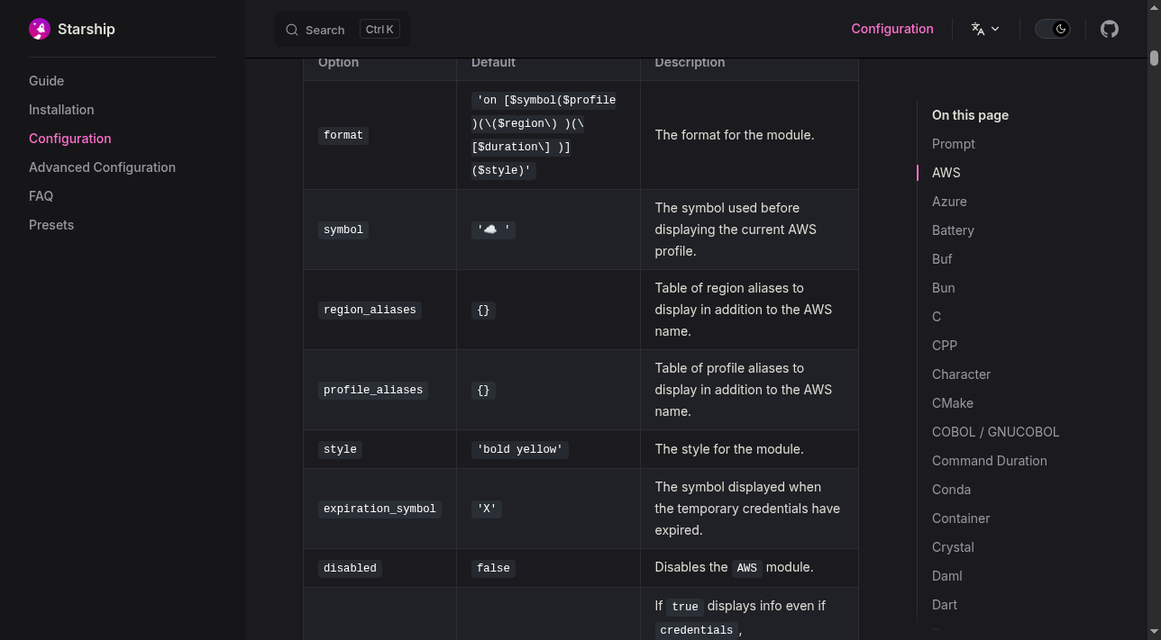The height and width of the screenshot is (640, 1161).
Task: Click the 'Option' column header
Action: [338, 62]
